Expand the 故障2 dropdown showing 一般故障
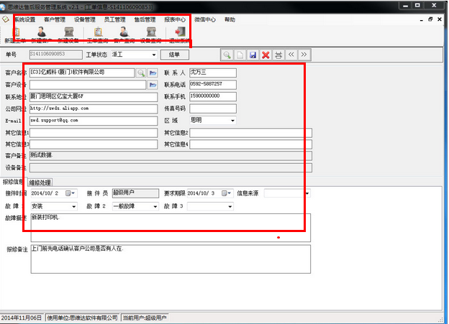 point(155,206)
